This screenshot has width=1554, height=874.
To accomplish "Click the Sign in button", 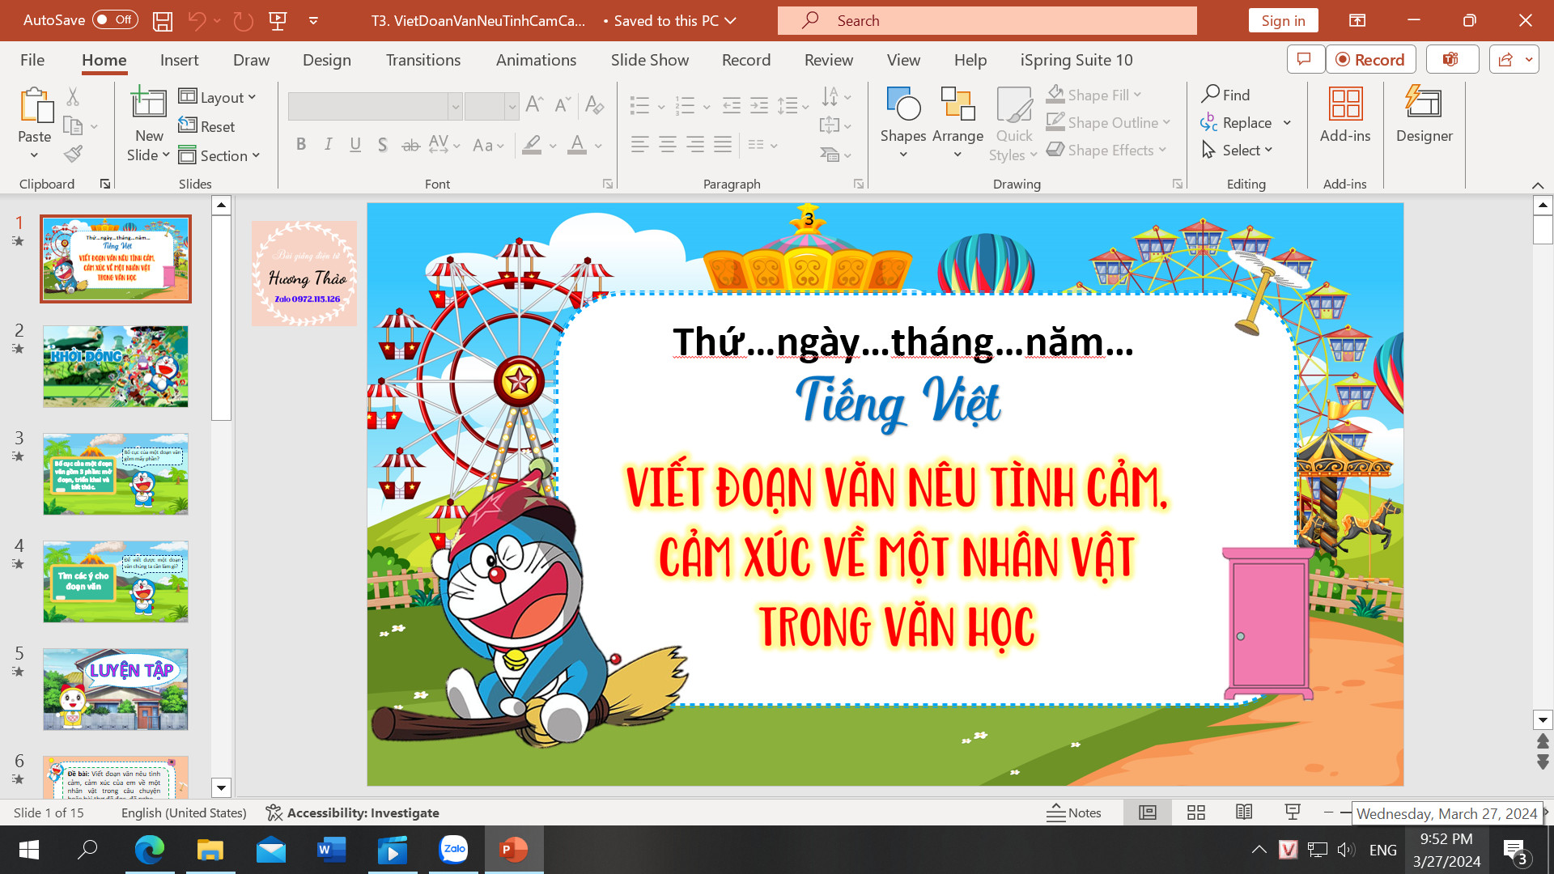I will point(1283,20).
